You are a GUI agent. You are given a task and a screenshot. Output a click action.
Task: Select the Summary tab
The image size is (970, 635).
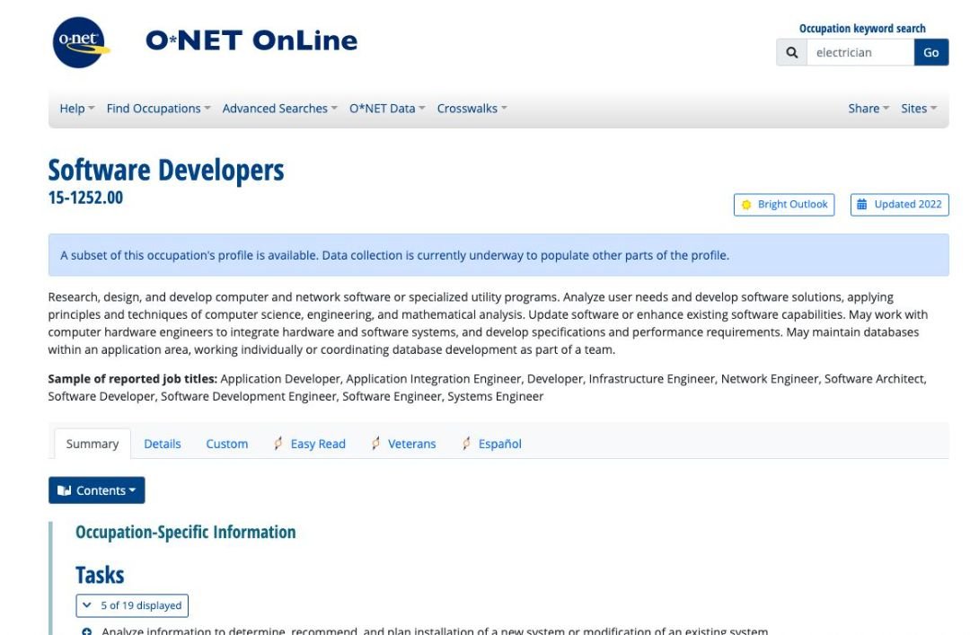(93, 444)
